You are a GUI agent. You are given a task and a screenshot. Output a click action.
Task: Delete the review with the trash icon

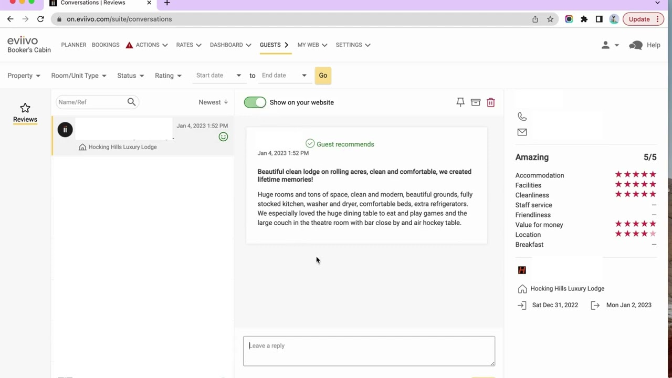[x=491, y=102]
